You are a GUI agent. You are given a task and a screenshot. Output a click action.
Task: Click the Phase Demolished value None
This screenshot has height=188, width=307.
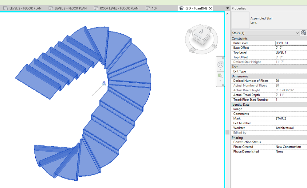[291, 152]
